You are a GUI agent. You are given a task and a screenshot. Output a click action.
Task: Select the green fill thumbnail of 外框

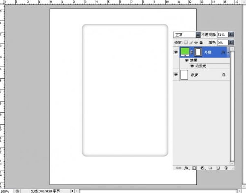185,52
